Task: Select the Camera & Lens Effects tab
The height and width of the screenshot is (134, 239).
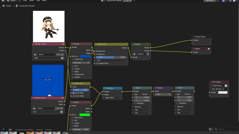Action: 24,130
